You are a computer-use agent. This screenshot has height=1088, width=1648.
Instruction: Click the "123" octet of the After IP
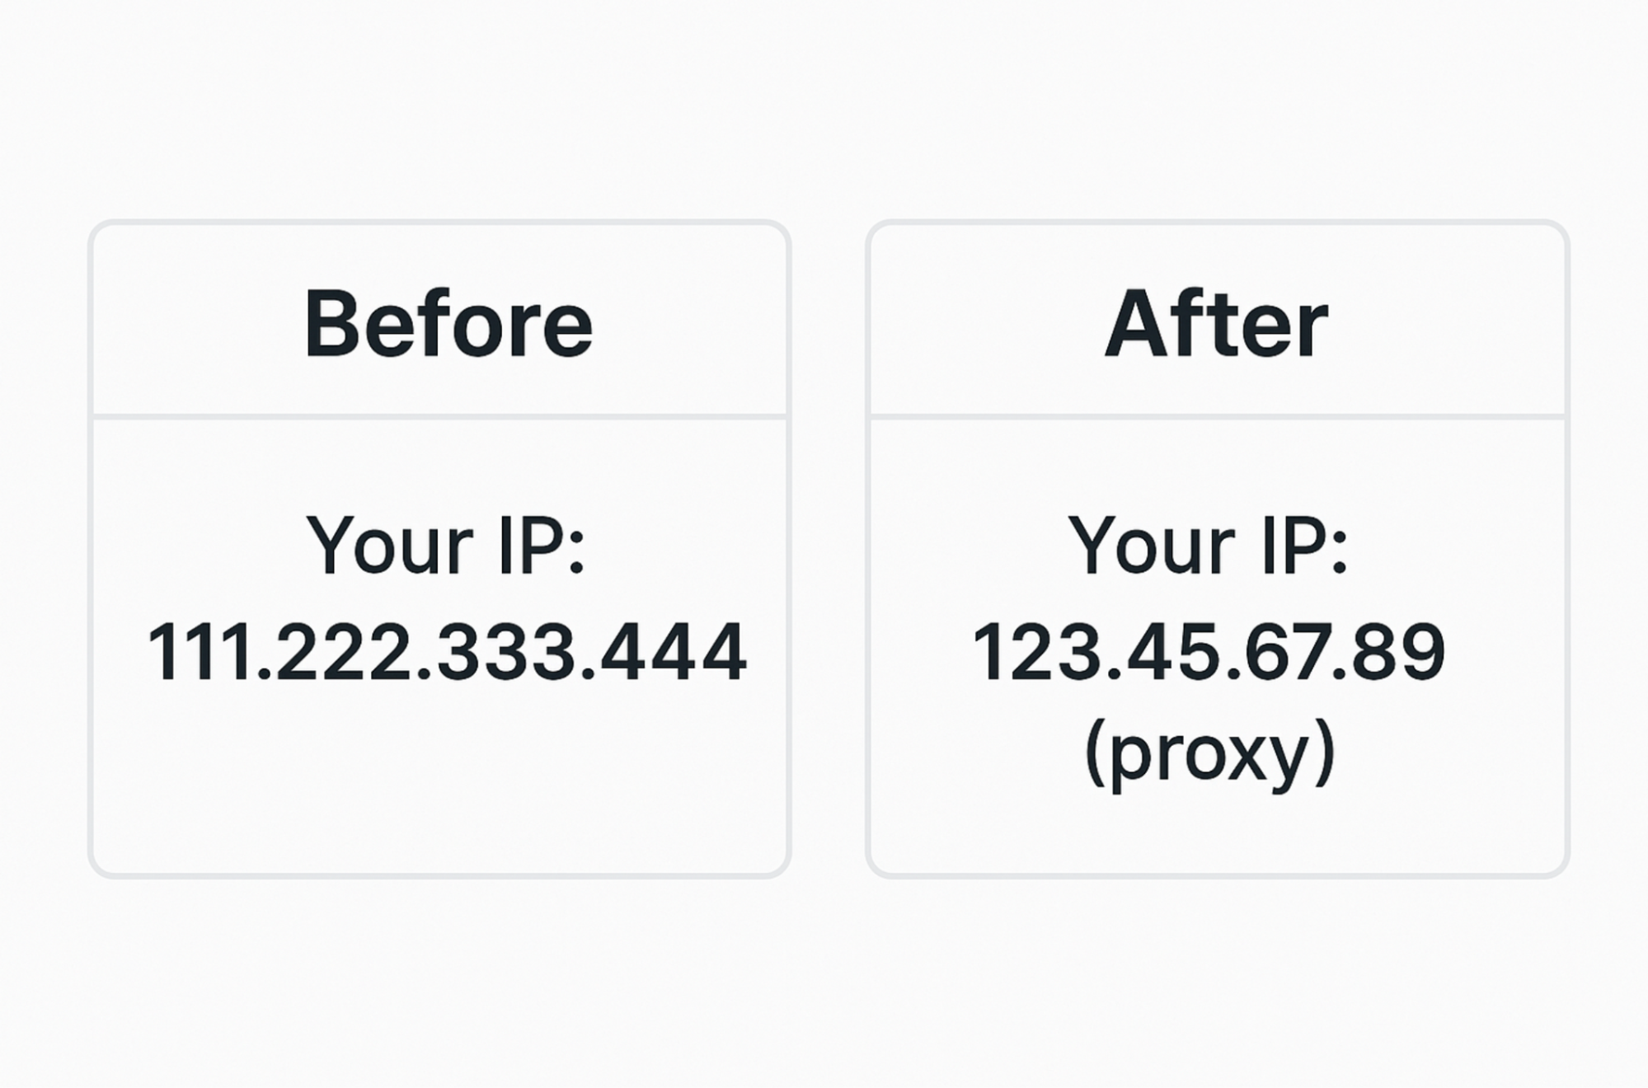click(1035, 653)
